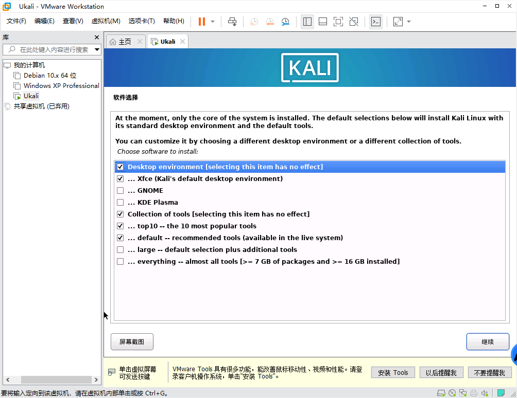Click the KALI logo banner
This screenshot has height=398, width=517.
pyautogui.click(x=310, y=67)
